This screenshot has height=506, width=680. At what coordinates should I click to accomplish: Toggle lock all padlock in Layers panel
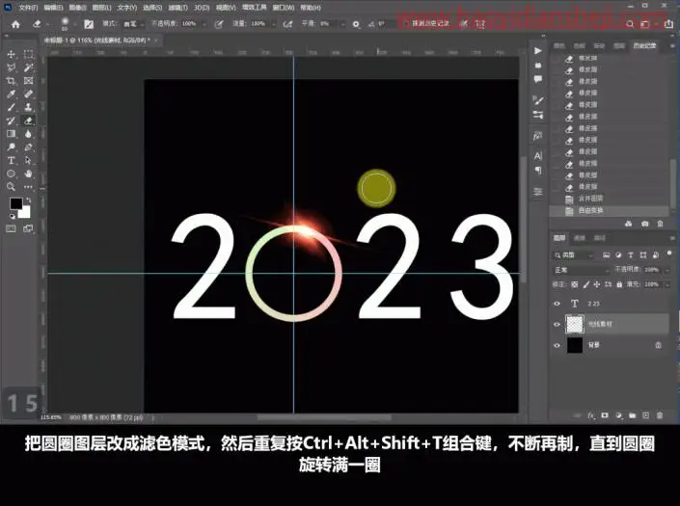pos(619,284)
